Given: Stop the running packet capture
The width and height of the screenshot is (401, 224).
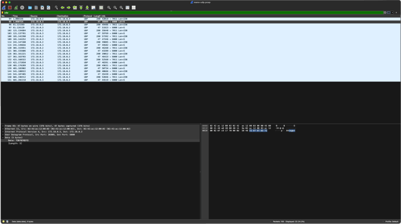Looking at the screenshot, I should 10,7.
